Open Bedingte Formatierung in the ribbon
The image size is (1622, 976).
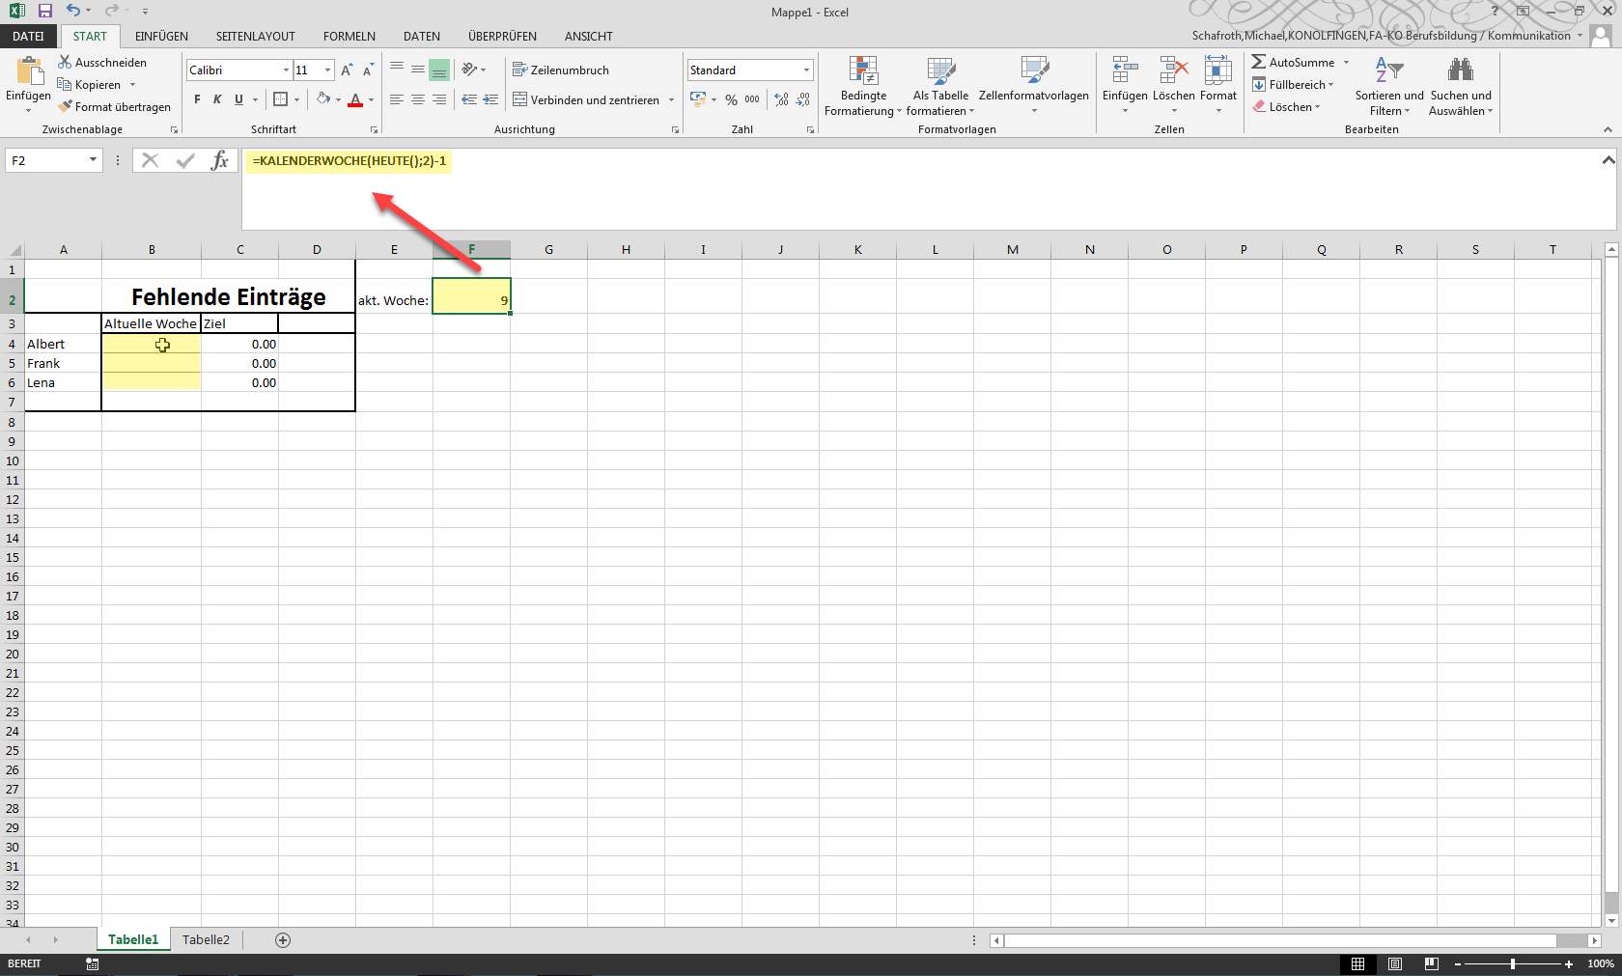click(x=862, y=87)
